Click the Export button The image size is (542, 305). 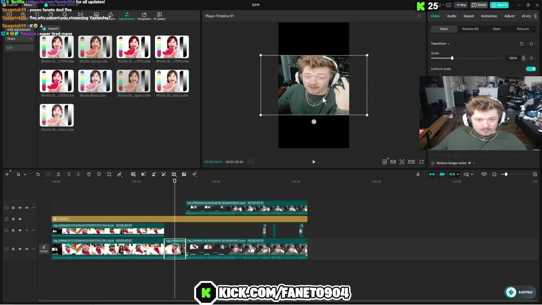pyautogui.click(x=499, y=5)
